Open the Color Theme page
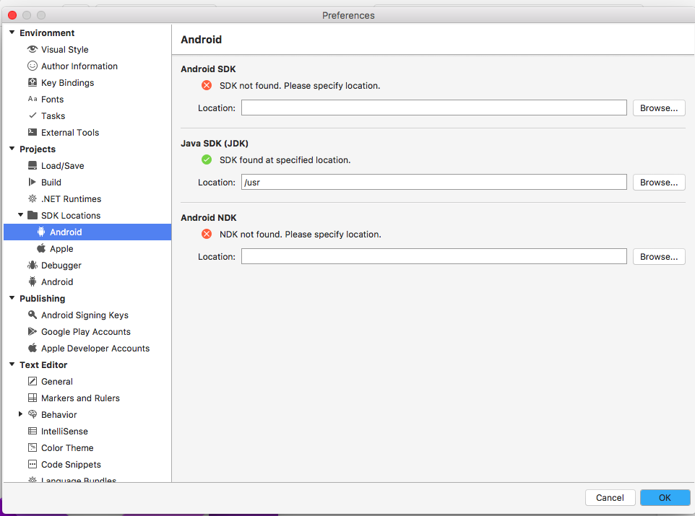This screenshot has width=695, height=516. tap(67, 447)
